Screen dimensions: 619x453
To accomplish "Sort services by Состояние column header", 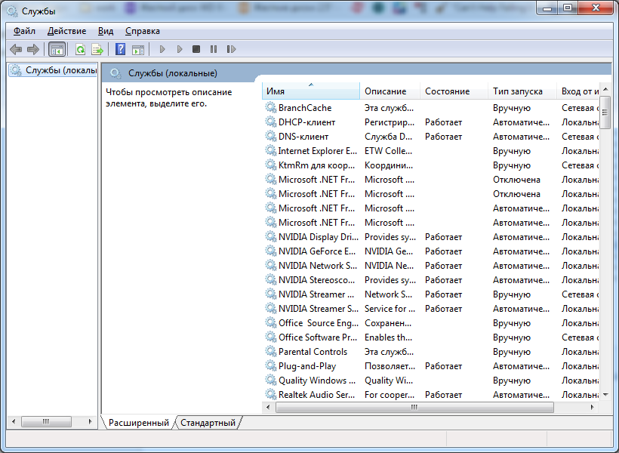I will pyautogui.click(x=447, y=91).
